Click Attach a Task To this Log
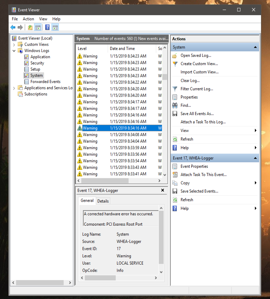Image resolution: width=270 pixels, height=299 pixels. point(203,122)
